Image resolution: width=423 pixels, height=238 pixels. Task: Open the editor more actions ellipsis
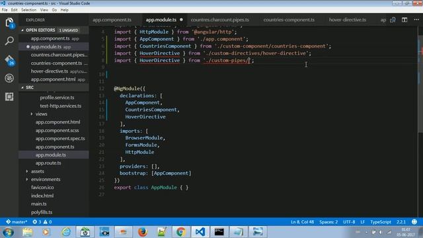(x=416, y=20)
